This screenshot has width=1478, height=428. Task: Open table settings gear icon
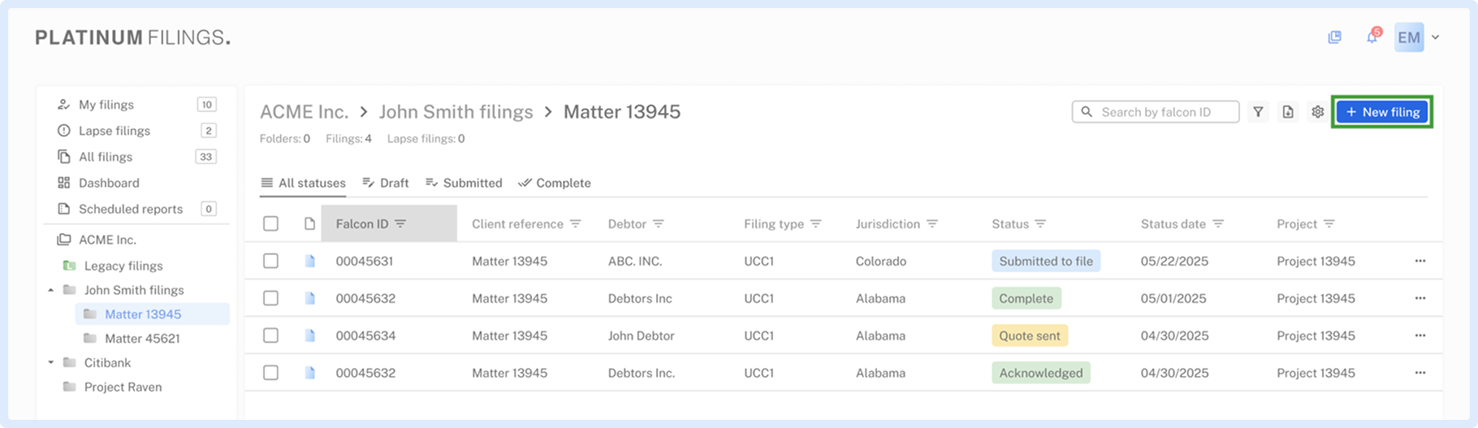(1317, 112)
